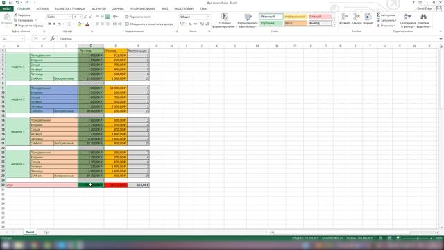The width and height of the screenshot is (444, 250).
Task: Open the text orientation tool
Action: click(x=115, y=17)
